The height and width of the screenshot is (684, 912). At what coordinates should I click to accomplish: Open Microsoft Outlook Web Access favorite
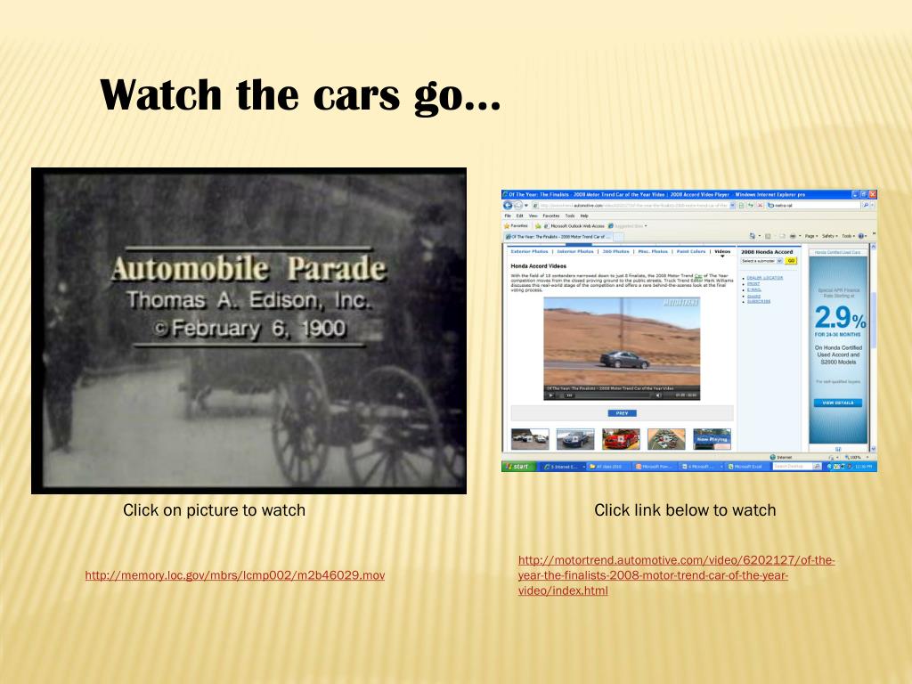tap(574, 226)
